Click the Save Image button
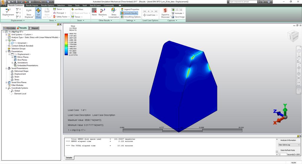 click(x=178, y=17)
